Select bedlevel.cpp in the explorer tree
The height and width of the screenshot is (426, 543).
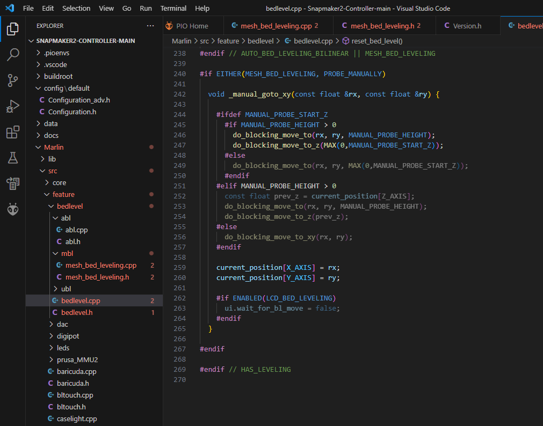(94, 301)
